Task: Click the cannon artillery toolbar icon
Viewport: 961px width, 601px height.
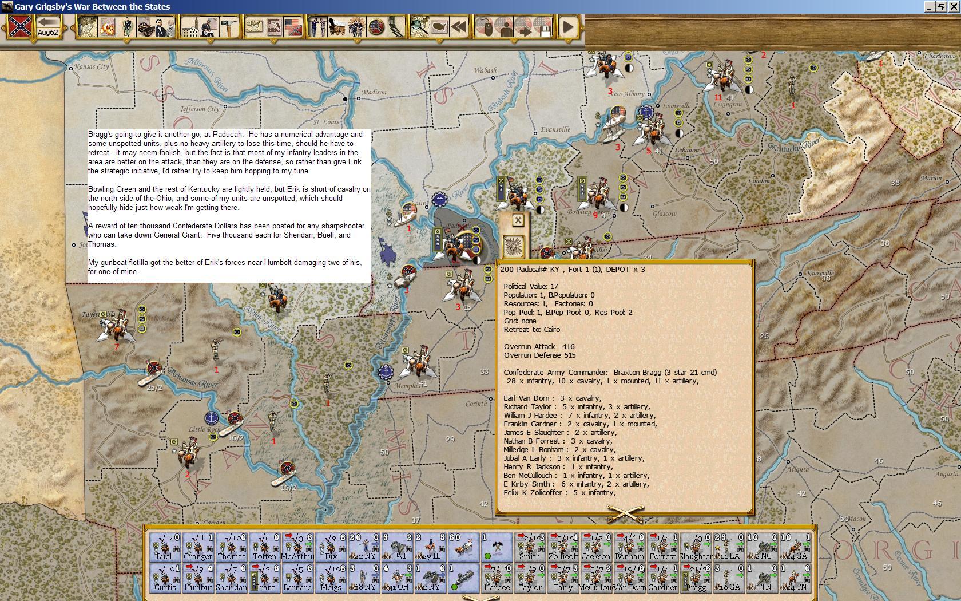Action: [x=145, y=27]
